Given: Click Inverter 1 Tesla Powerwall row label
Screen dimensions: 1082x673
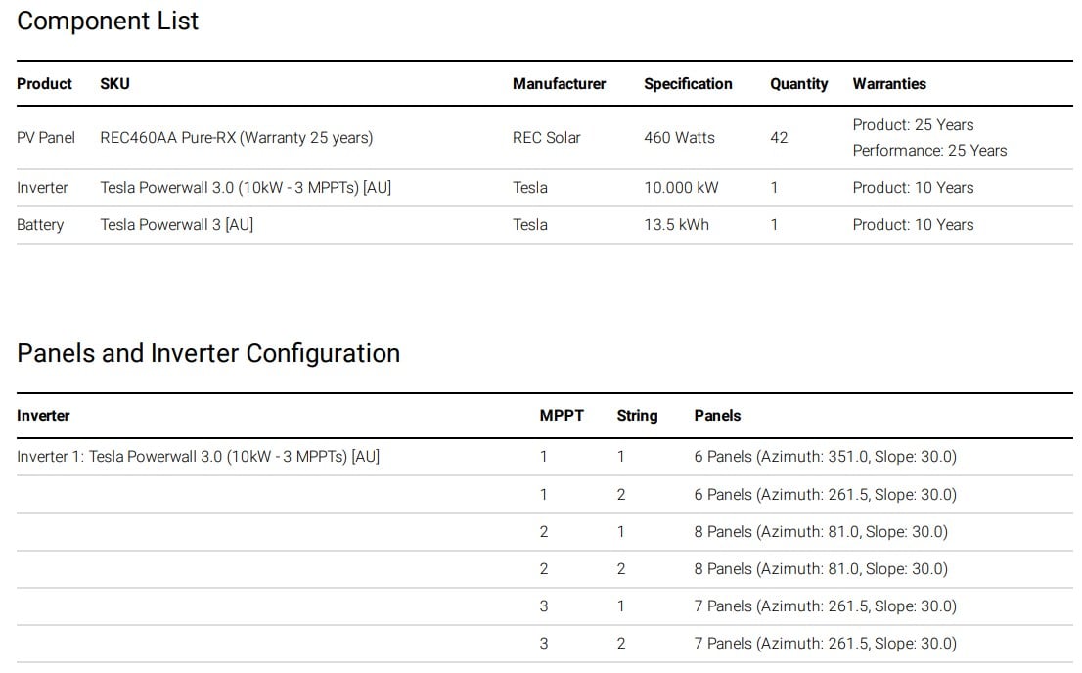Looking at the screenshot, I should click(198, 457).
